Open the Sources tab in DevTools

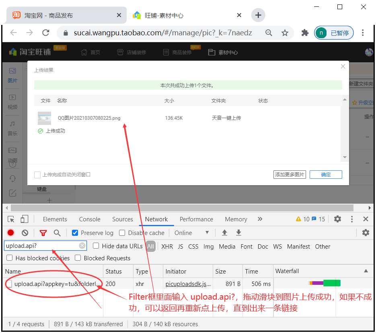pos(123,219)
